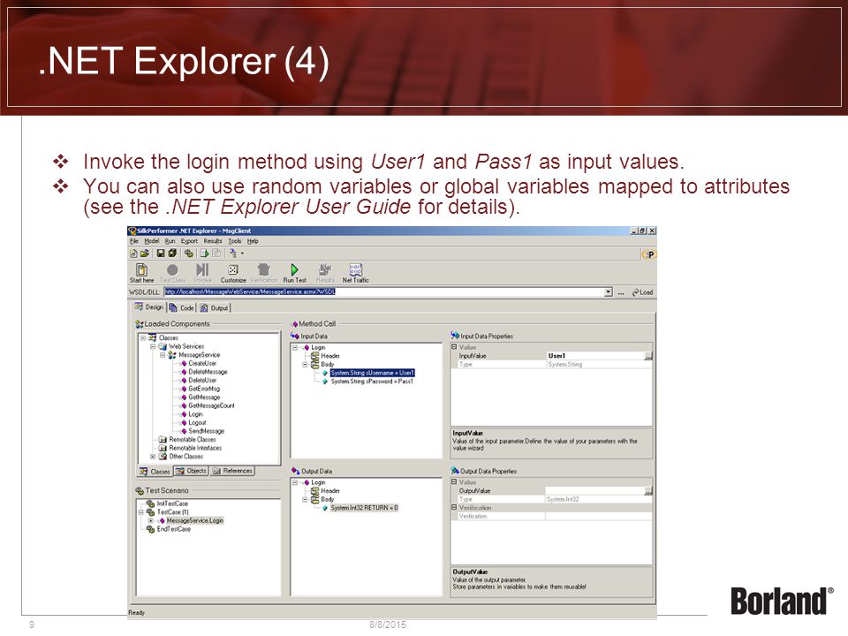Select the EndTestCase node
Viewport: 848px width, 636px height.
coord(174,529)
